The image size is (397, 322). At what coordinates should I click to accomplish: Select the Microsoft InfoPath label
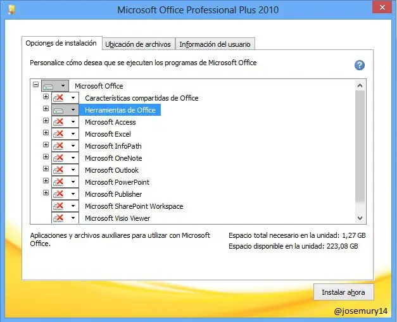[113, 146]
